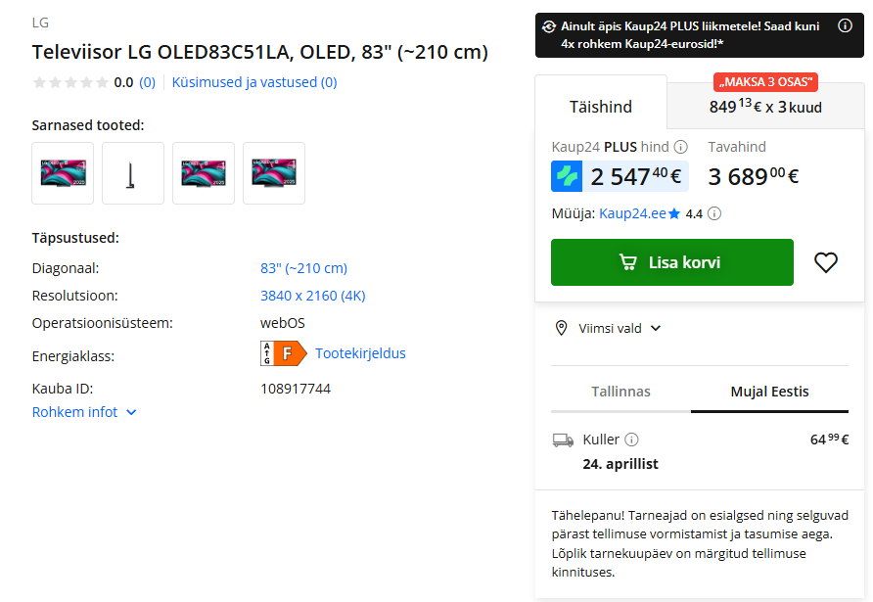Expand Rohkem infot specifications

pyautogui.click(x=84, y=412)
